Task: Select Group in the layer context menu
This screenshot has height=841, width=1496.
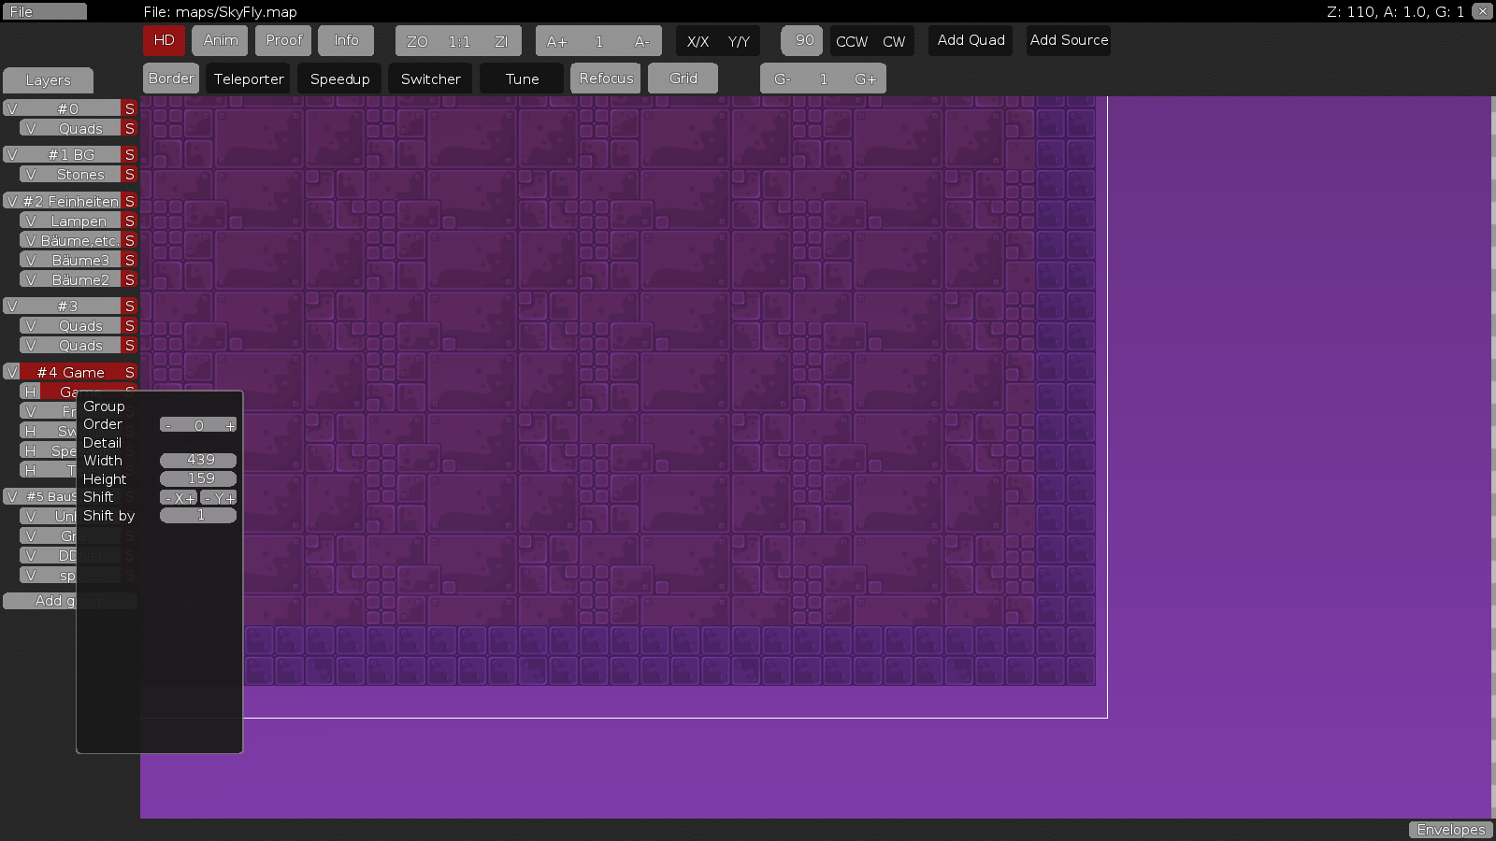Action: pyautogui.click(x=103, y=406)
